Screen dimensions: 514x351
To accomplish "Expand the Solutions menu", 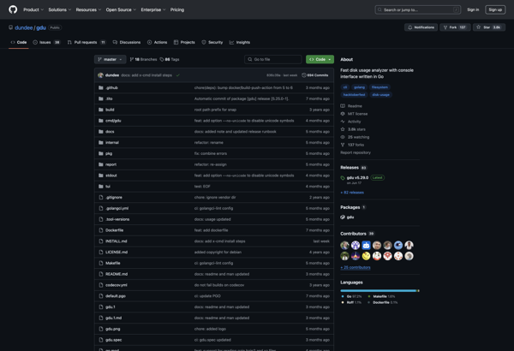I will pyautogui.click(x=60, y=9).
